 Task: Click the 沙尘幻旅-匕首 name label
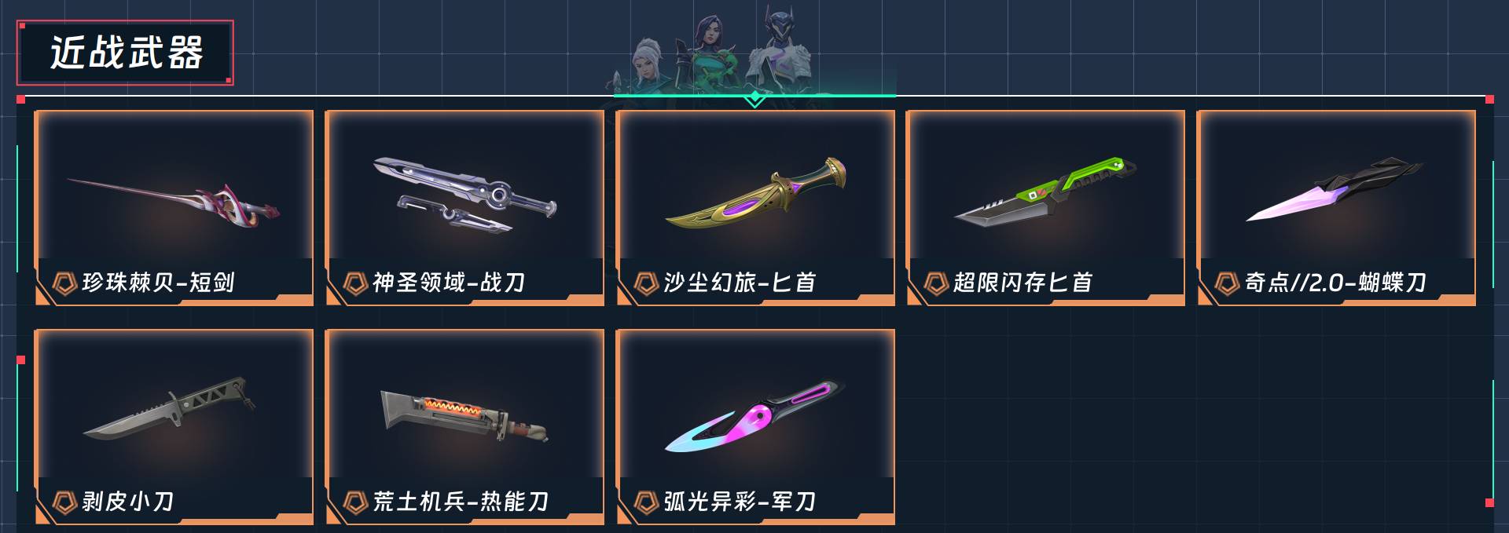(740, 283)
